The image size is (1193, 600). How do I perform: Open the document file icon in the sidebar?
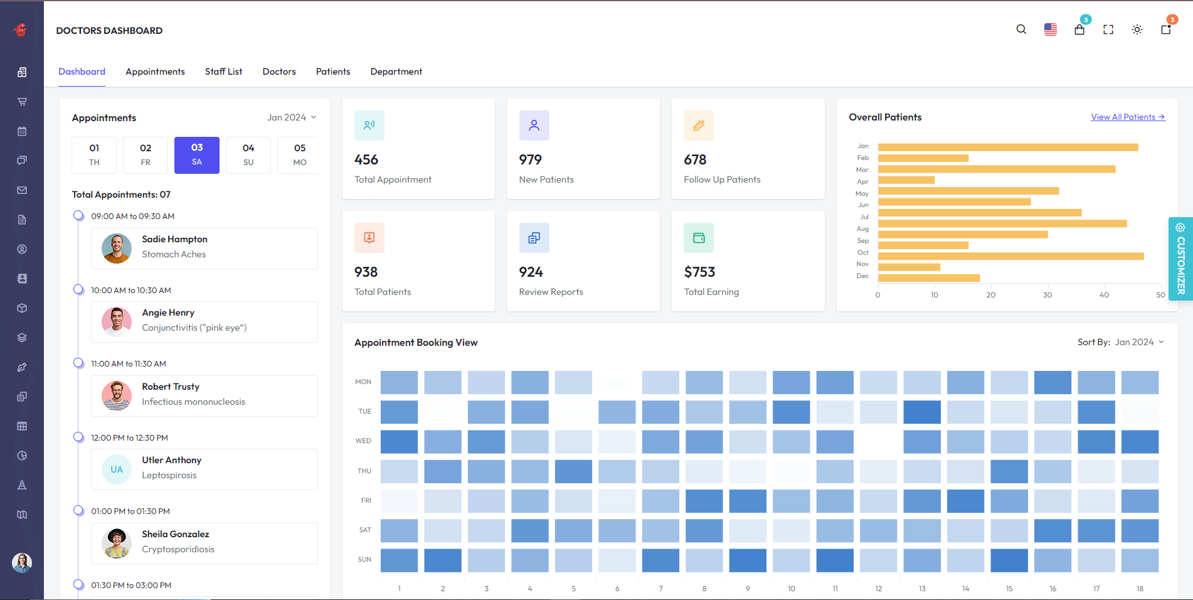pos(22,220)
